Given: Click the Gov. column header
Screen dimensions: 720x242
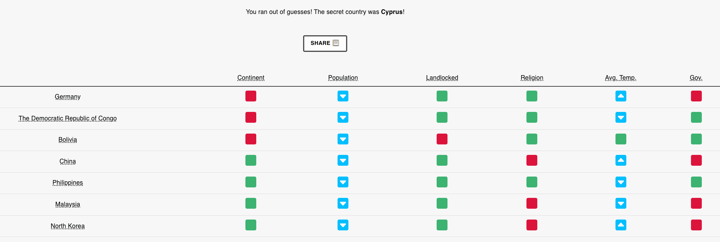Looking at the screenshot, I should (x=696, y=78).
